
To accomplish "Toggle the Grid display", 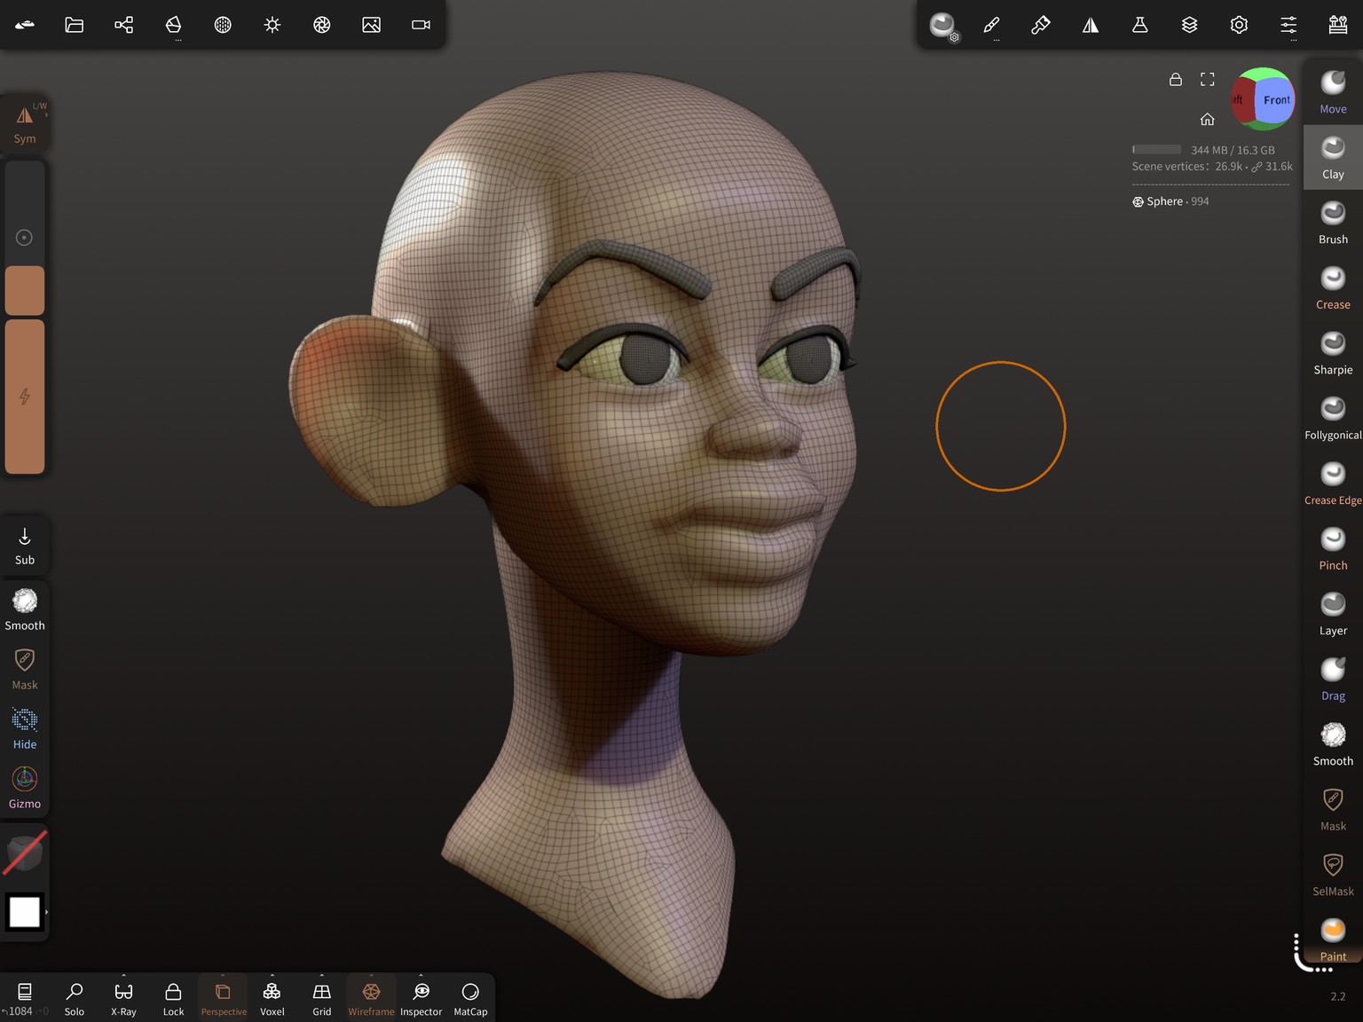I will click(x=322, y=998).
